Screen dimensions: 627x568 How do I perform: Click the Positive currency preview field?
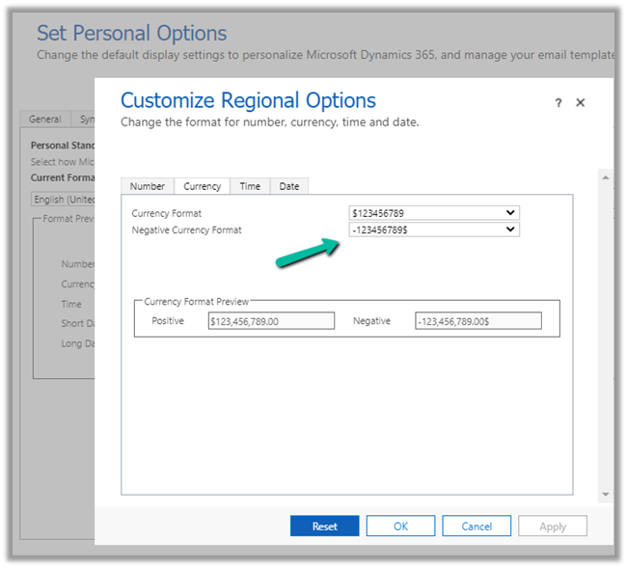[271, 321]
